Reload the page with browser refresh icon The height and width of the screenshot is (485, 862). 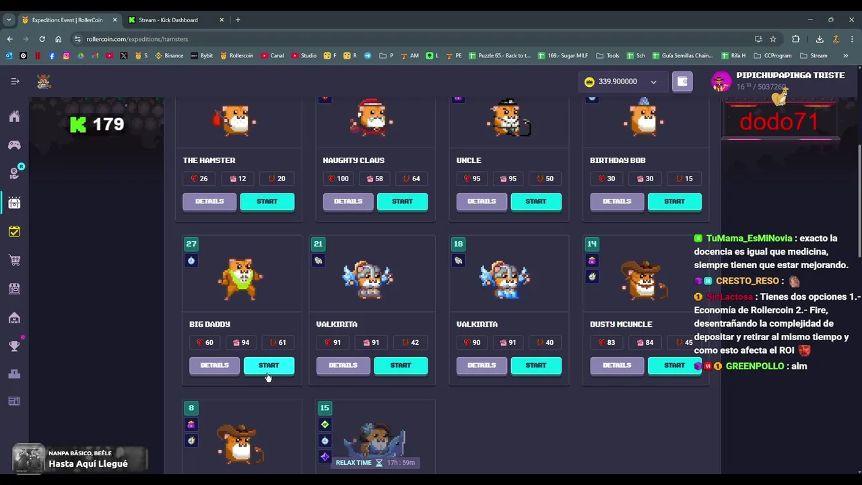coord(42,39)
